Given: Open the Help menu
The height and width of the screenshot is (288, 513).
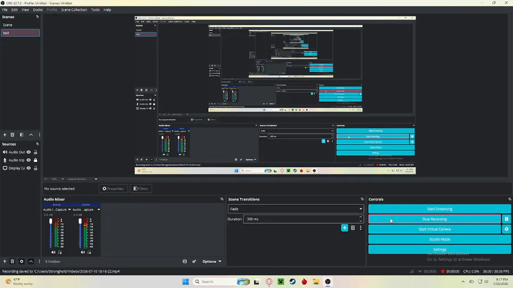Looking at the screenshot, I should [107, 10].
